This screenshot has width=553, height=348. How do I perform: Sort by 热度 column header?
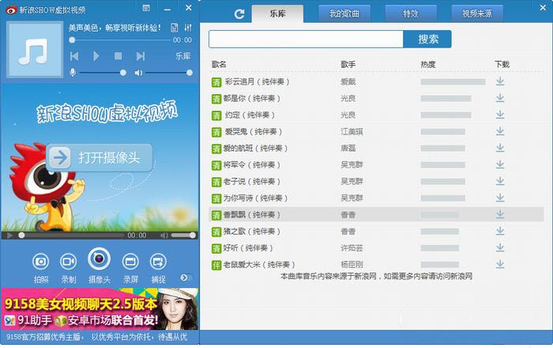tap(428, 64)
